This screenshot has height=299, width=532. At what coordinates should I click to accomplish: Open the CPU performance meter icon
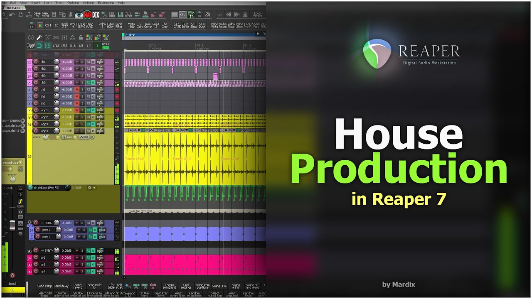click(183, 15)
